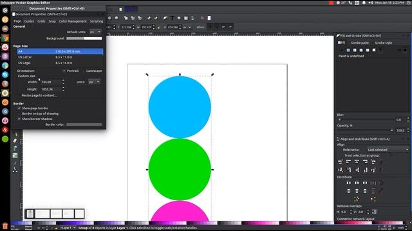This screenshot has height=231, width=412.
Task: Open custom size Units dropdown
Action: [x=94, y=81]
